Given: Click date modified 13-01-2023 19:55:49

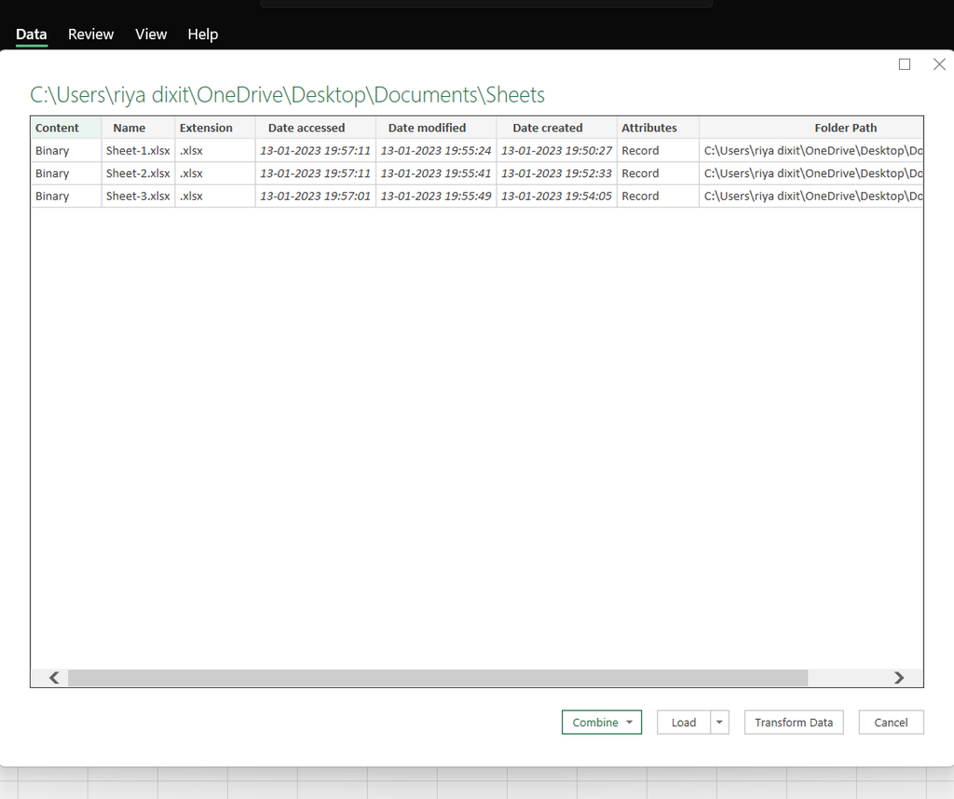Looking at the screenshot, I should coord(436,196).
